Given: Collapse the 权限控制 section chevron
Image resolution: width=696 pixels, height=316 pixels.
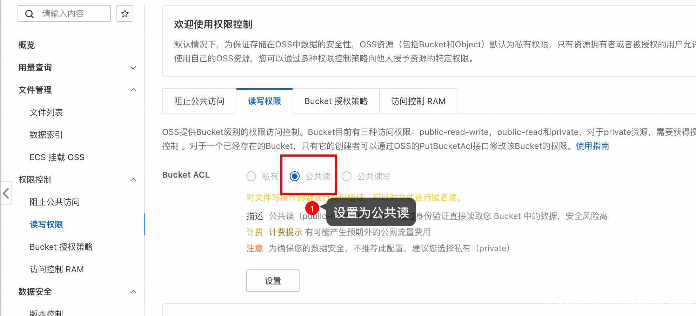Looking at the screenshot, I should (x=133, y=180).
